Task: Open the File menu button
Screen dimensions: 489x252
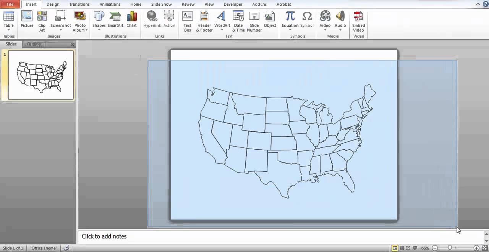Action: point(10,4)
